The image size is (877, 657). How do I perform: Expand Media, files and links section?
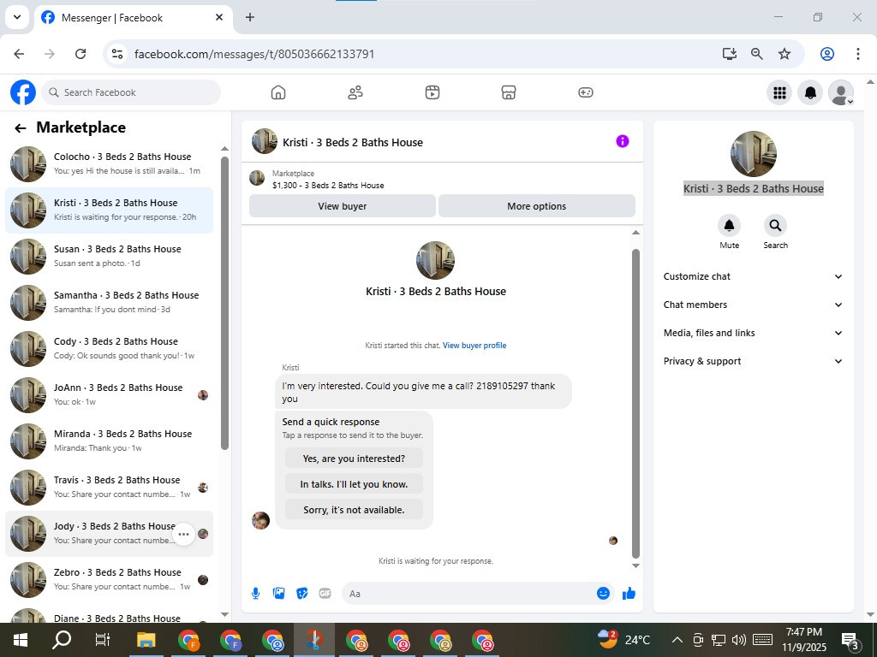753,333
